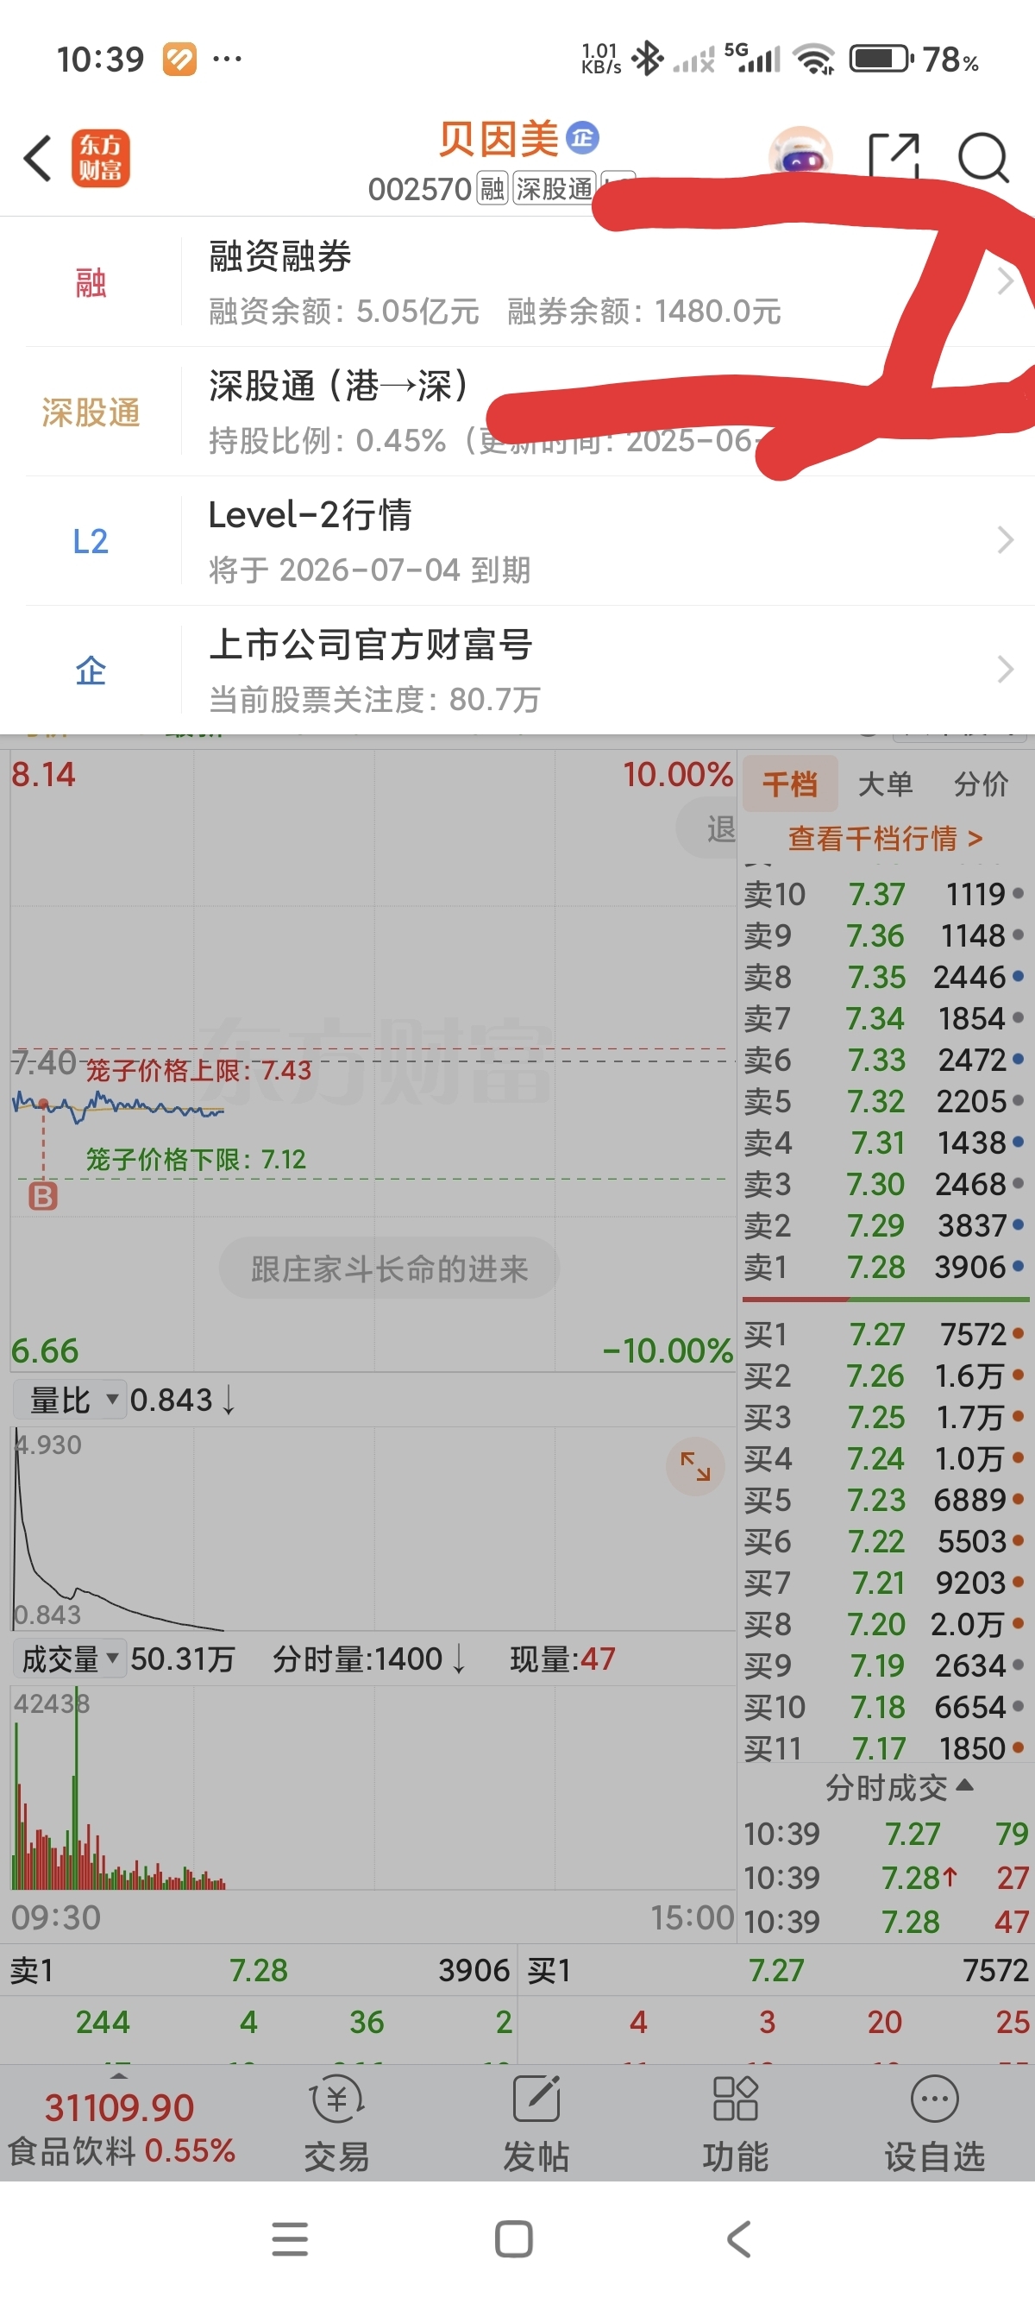
Task: Tap the AI robot assistant avatar
Action: pyautogui.click(x=800, y=154)
